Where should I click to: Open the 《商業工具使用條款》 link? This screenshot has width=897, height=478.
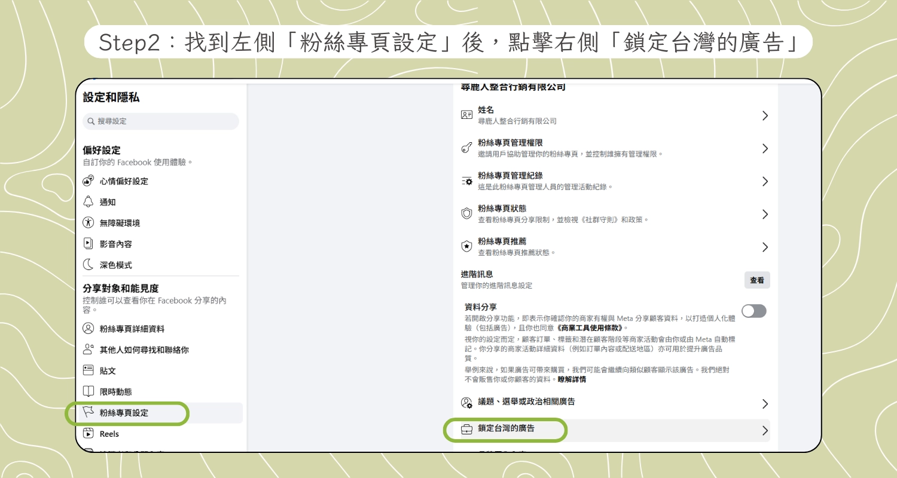(x=591, y=328)
